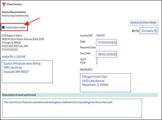
Task: Click the Switch to View Mode button
Action: (143, 23)
